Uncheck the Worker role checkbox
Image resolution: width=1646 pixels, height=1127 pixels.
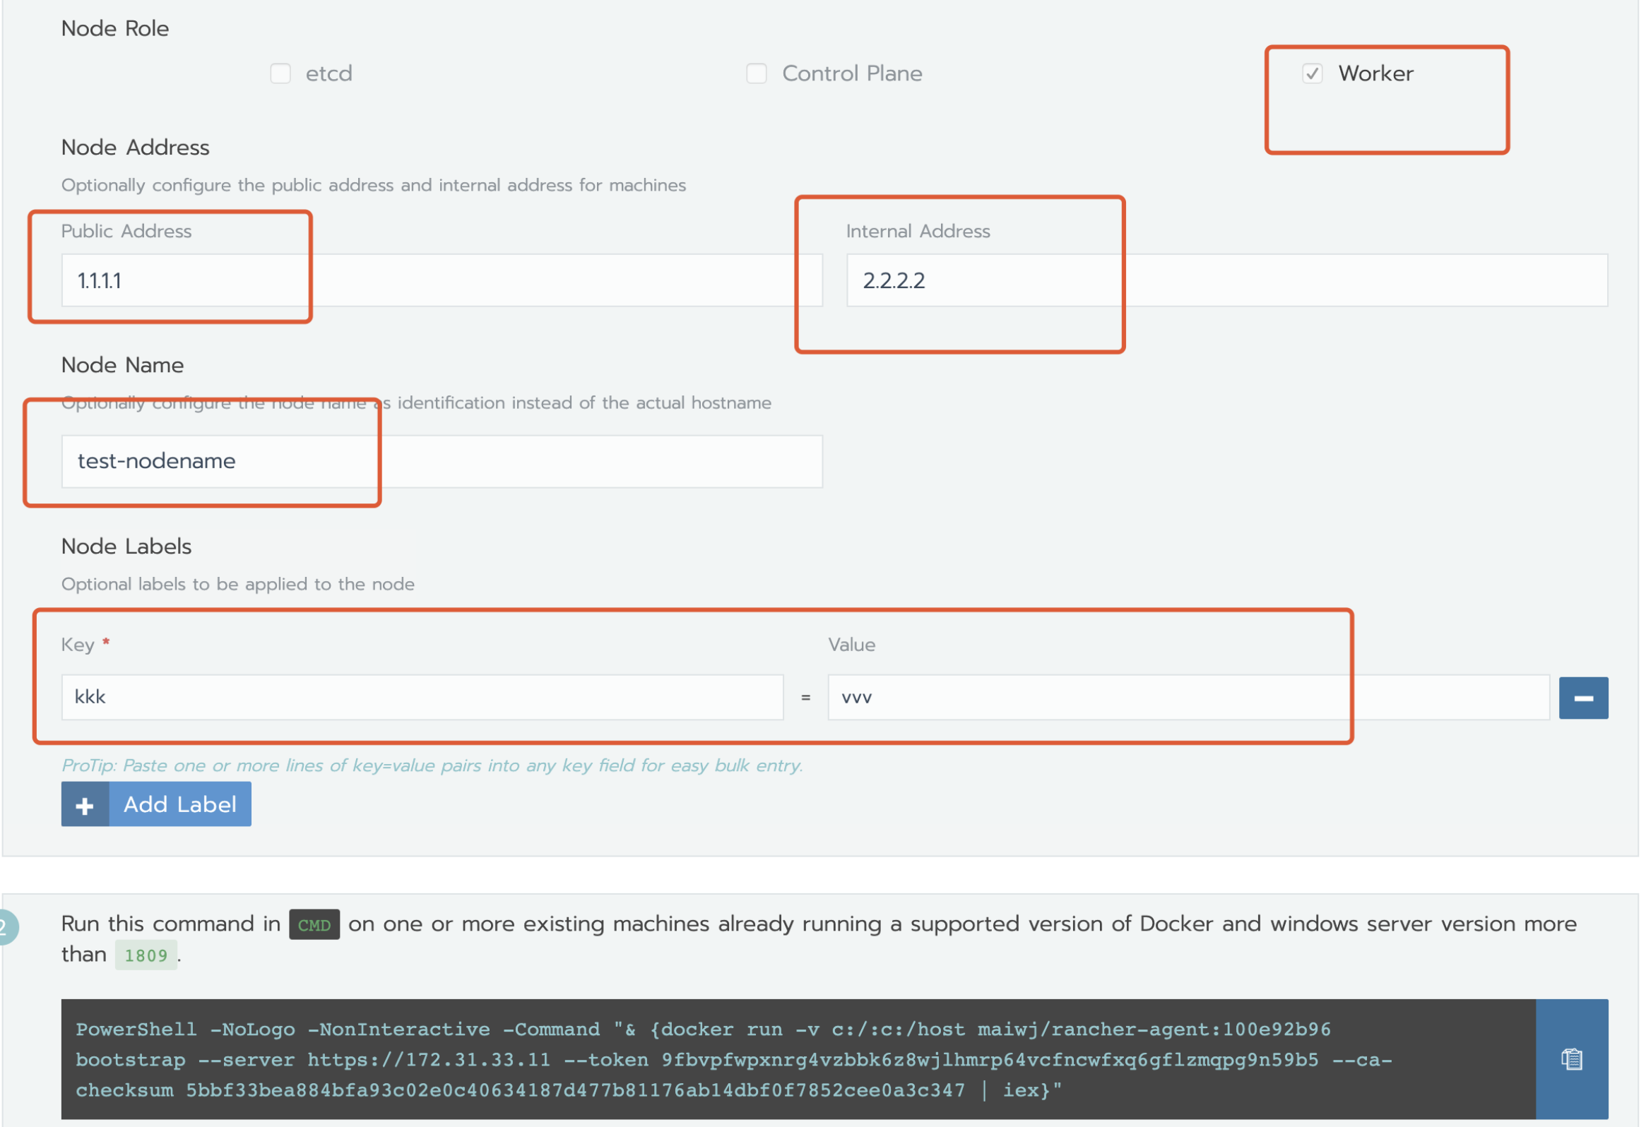(1313, 73)
